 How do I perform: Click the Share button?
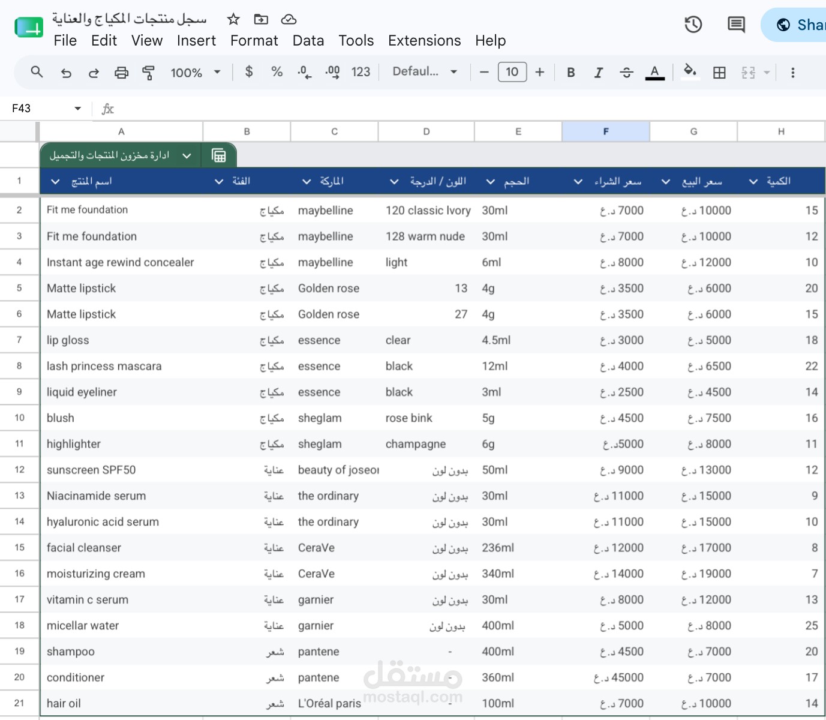(x=794, y=25)
